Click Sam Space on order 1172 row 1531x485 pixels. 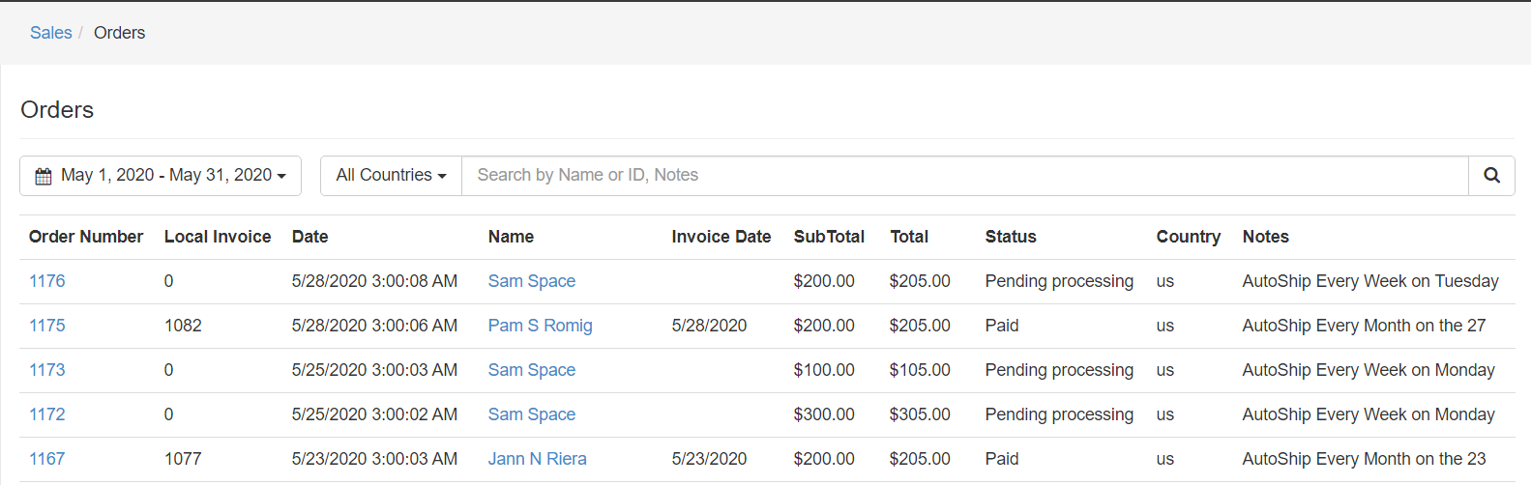click(x=531, y=414)
